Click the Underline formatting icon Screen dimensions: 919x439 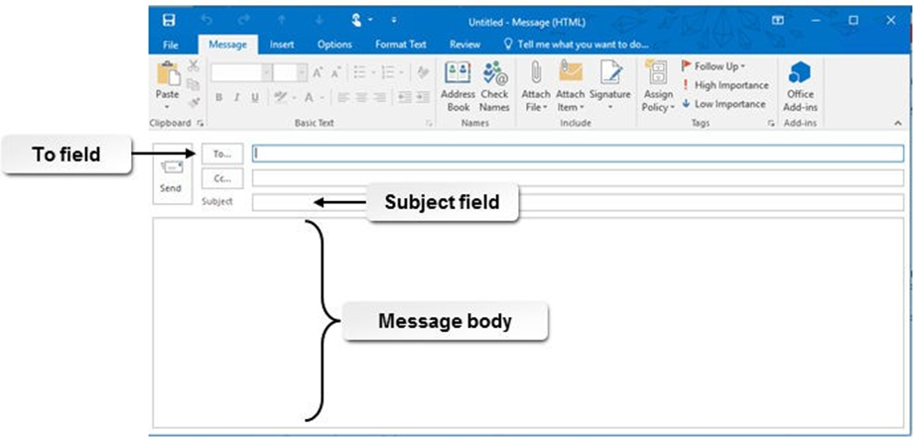click(x=254, y=97)
